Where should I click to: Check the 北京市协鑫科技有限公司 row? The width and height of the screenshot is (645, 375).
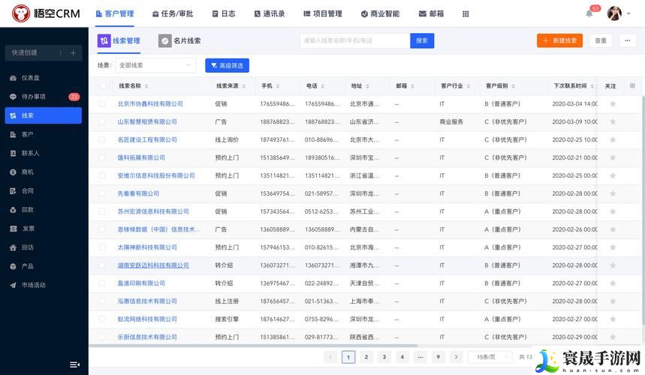click(x=102, y=104)
